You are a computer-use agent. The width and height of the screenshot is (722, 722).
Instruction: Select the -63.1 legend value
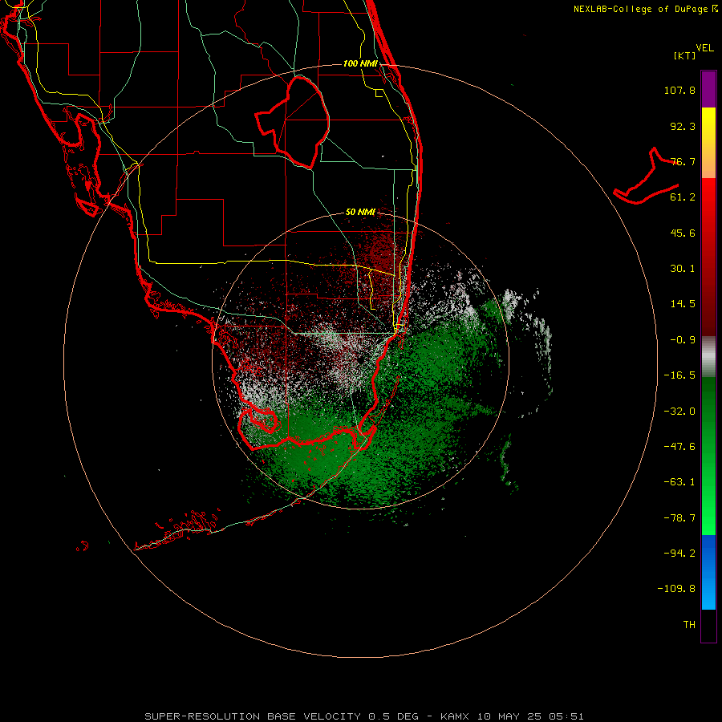point(679,482)
